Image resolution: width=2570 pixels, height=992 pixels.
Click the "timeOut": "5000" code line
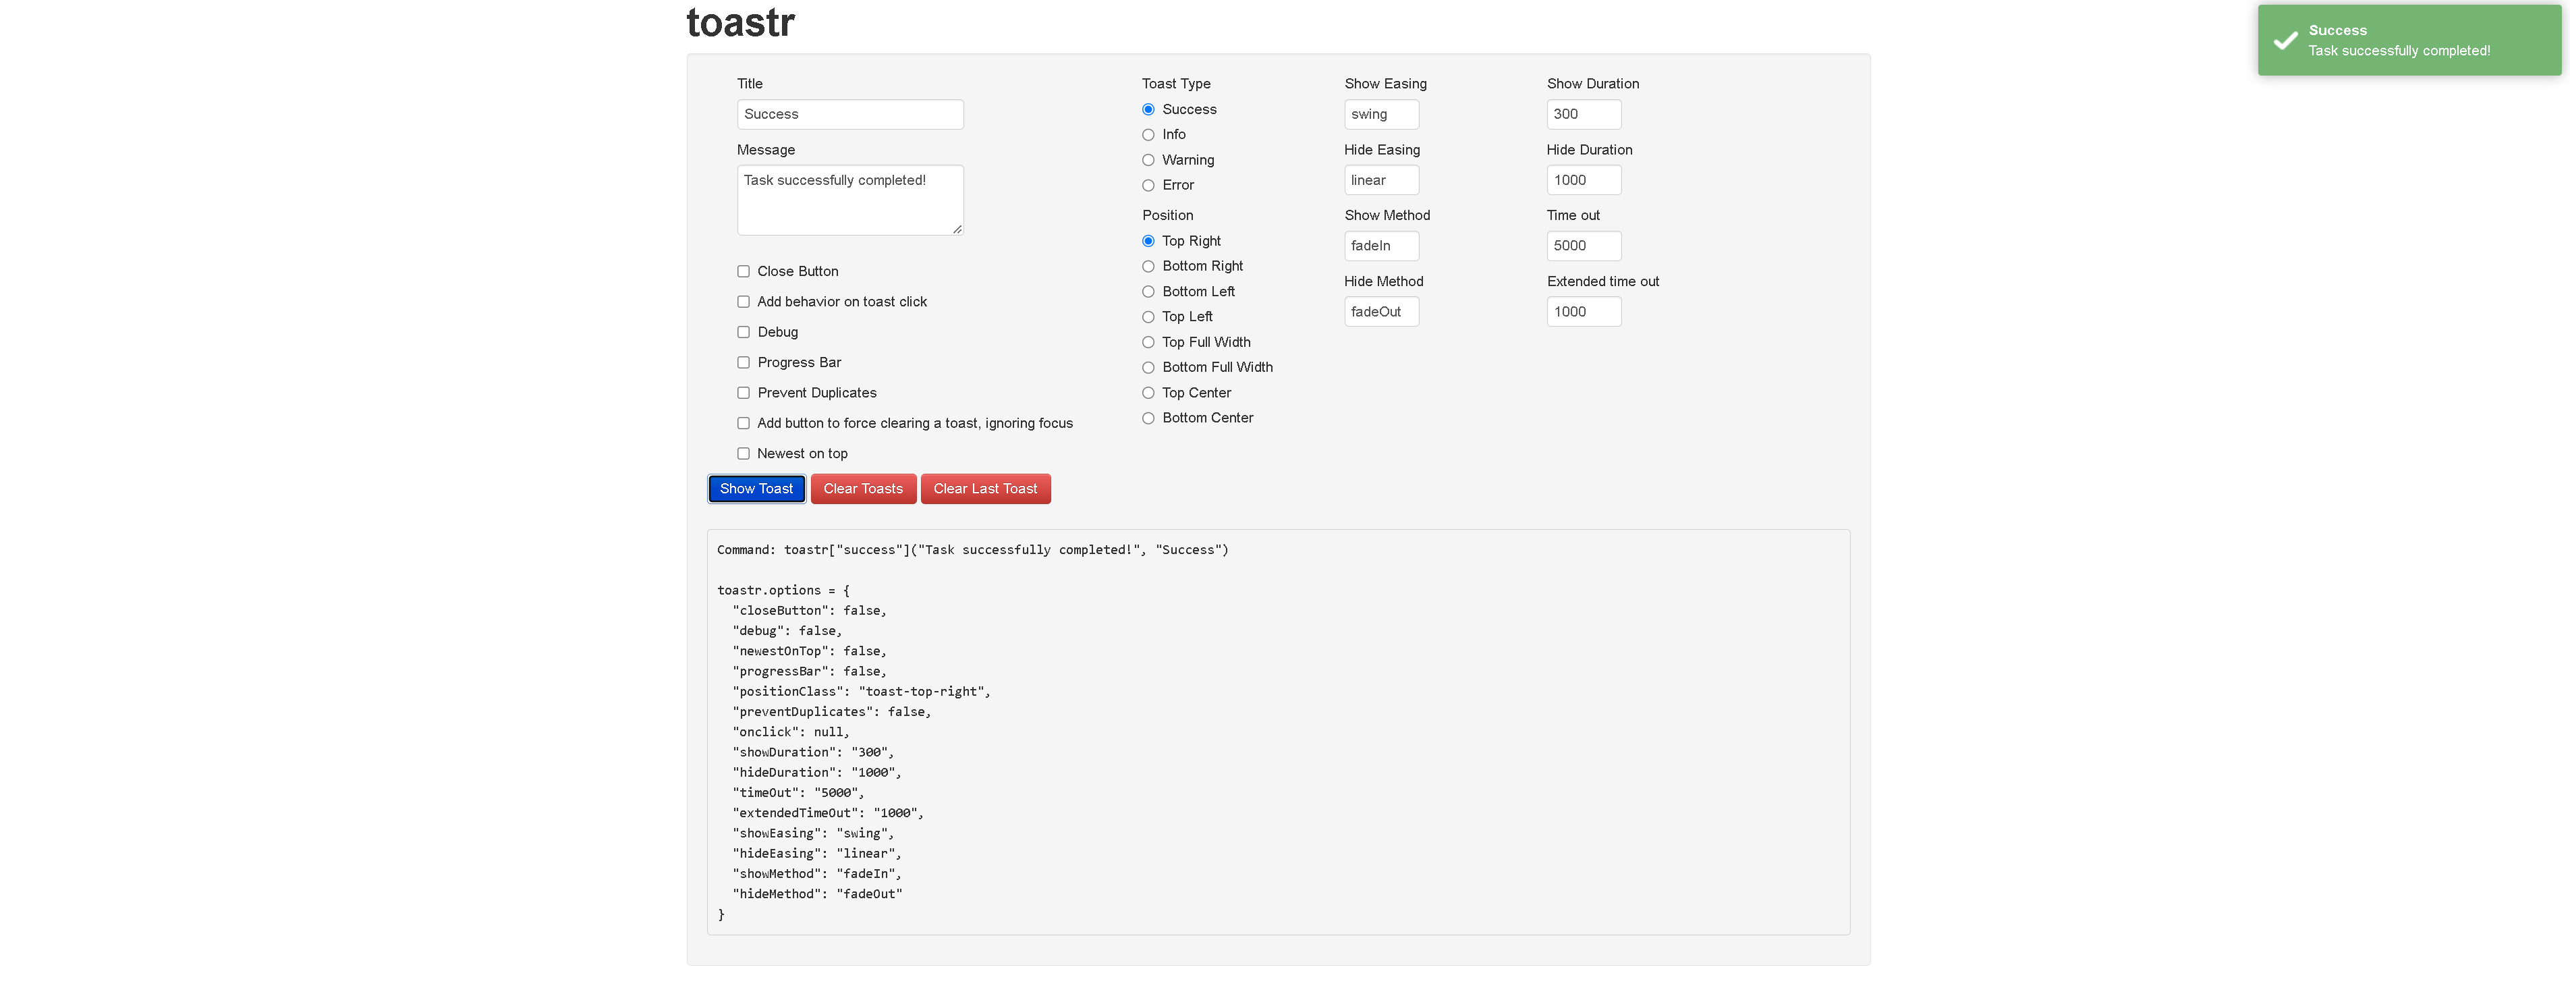798,794
